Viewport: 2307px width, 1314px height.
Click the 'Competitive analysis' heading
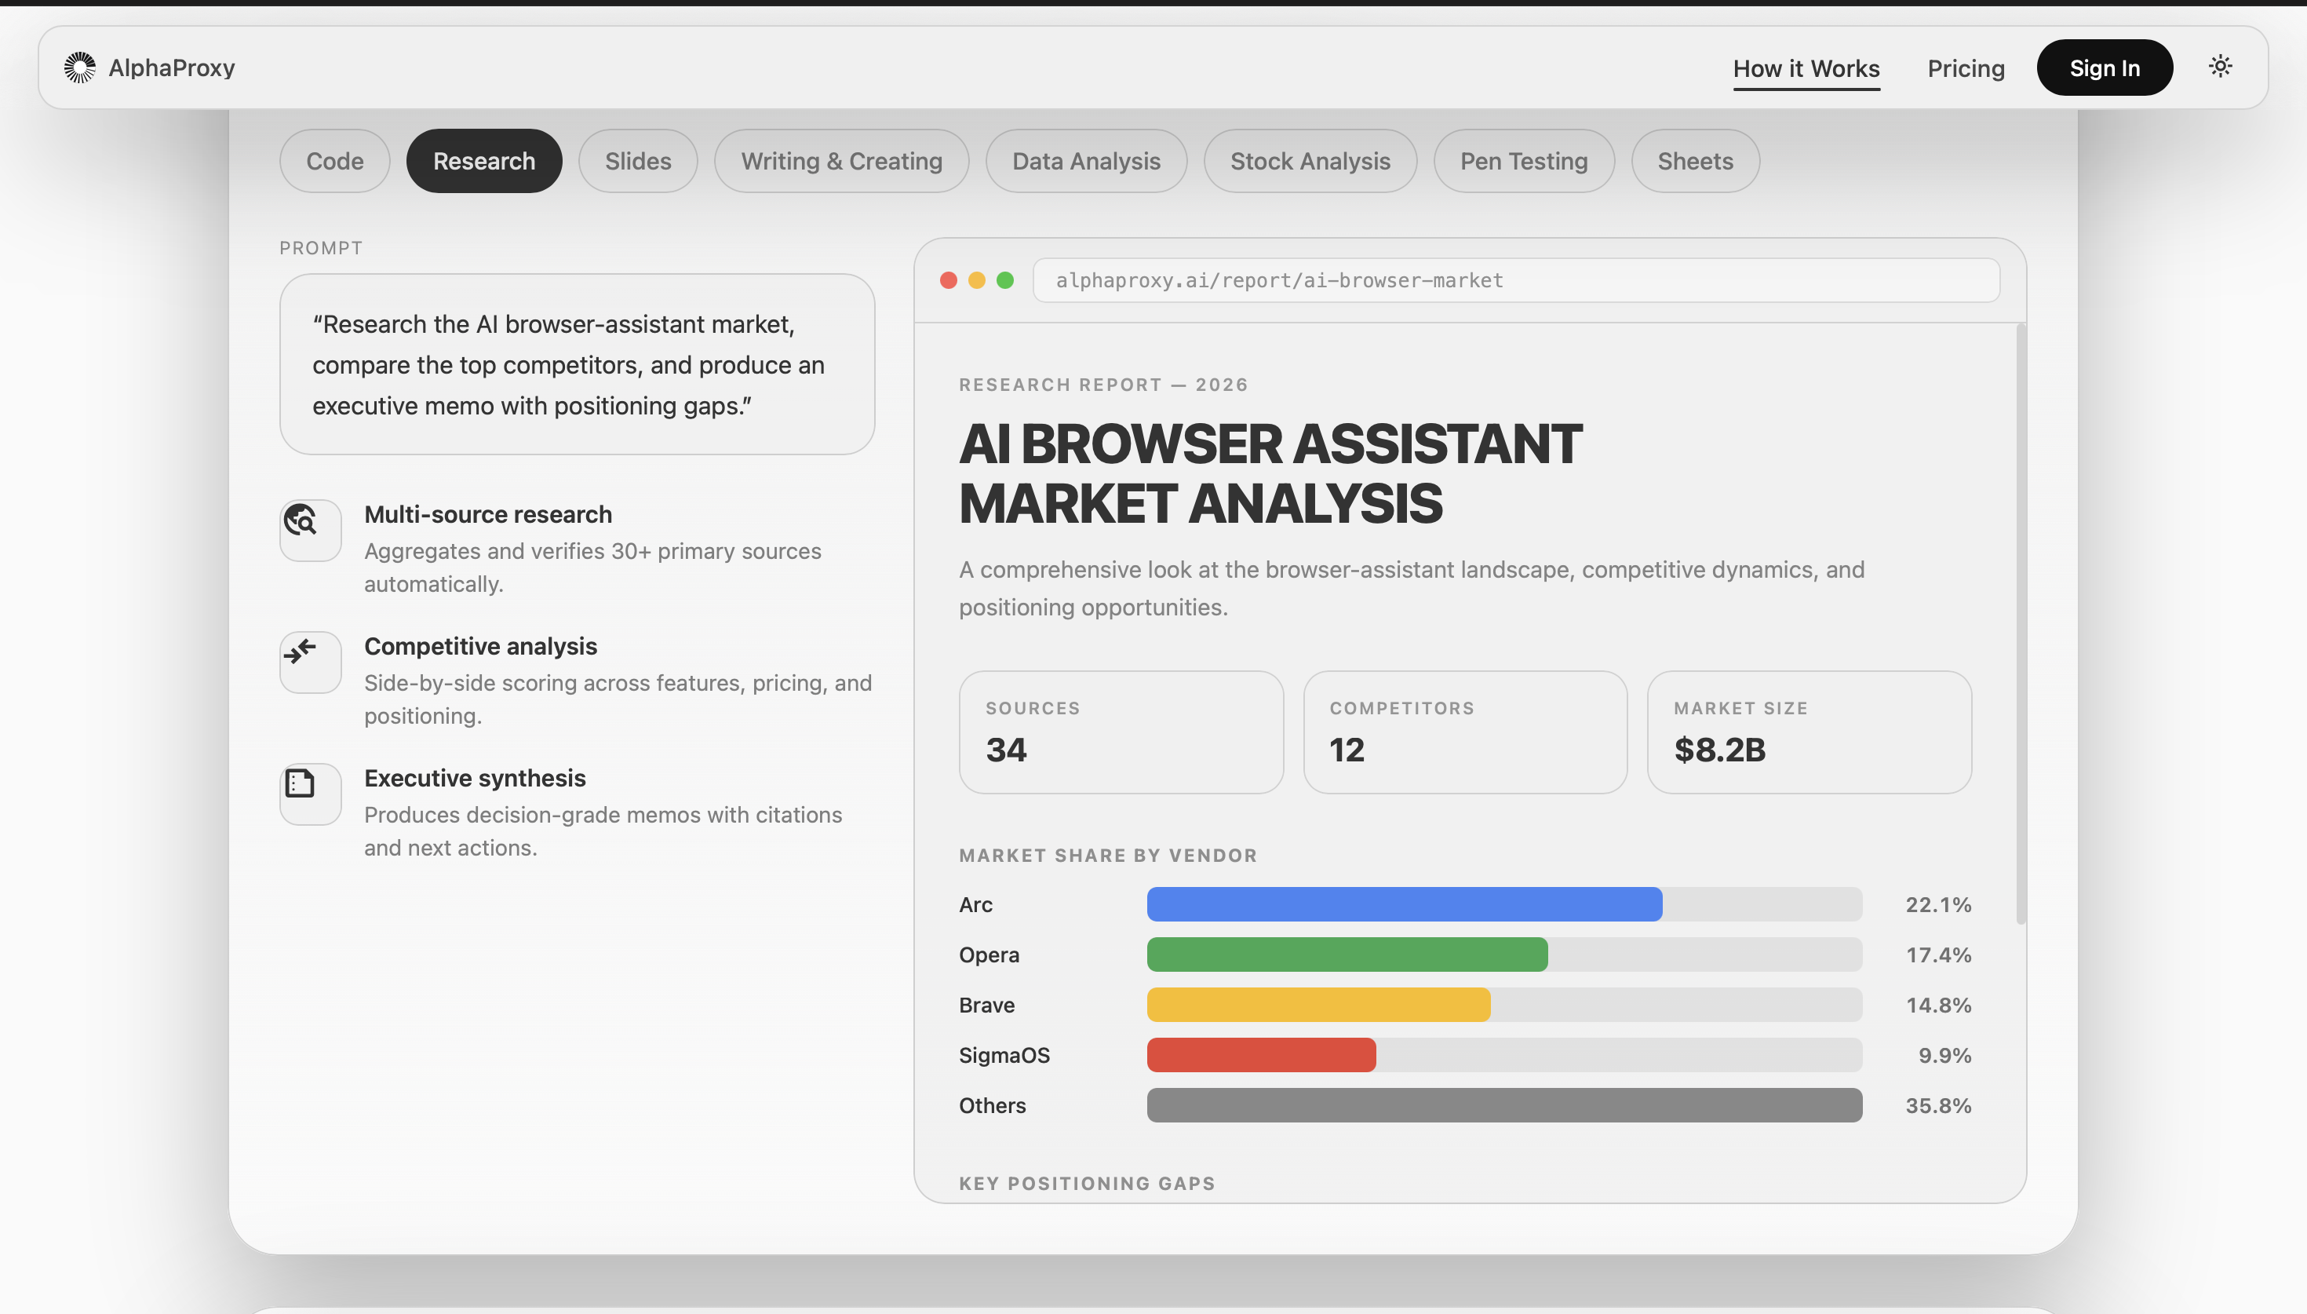click(x=481, y=646)
